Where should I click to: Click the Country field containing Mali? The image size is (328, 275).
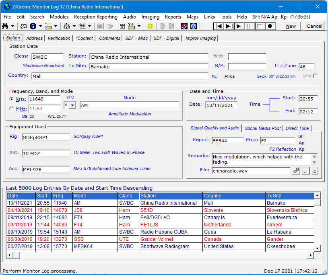click(120, 76)
